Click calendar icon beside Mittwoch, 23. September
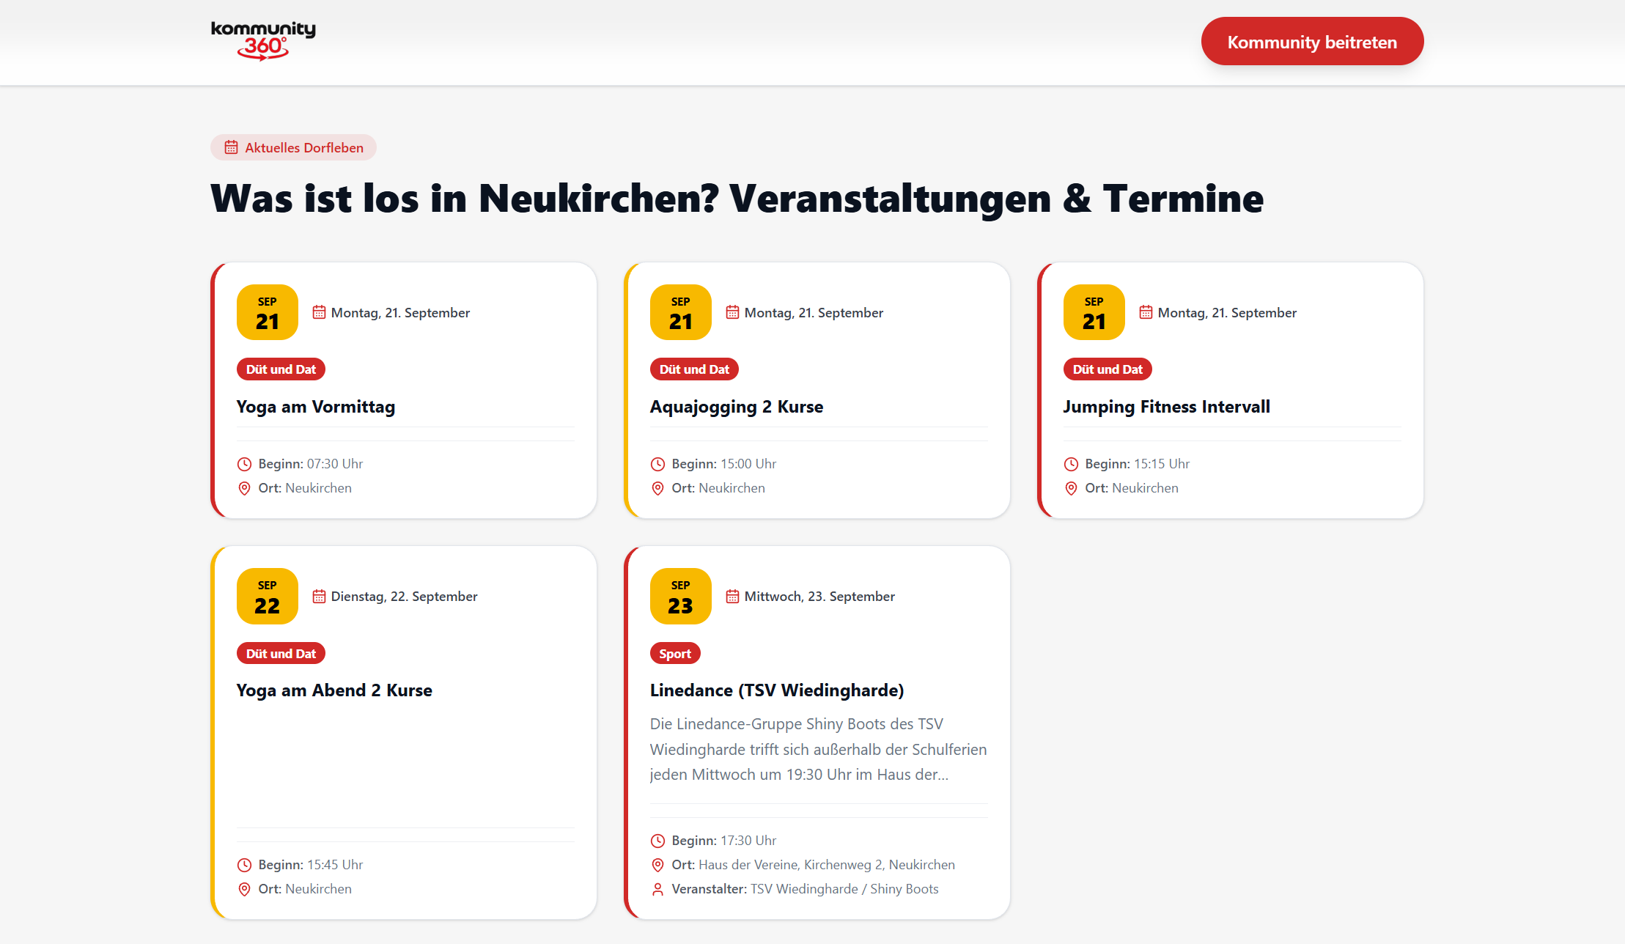 click(732, 597)
